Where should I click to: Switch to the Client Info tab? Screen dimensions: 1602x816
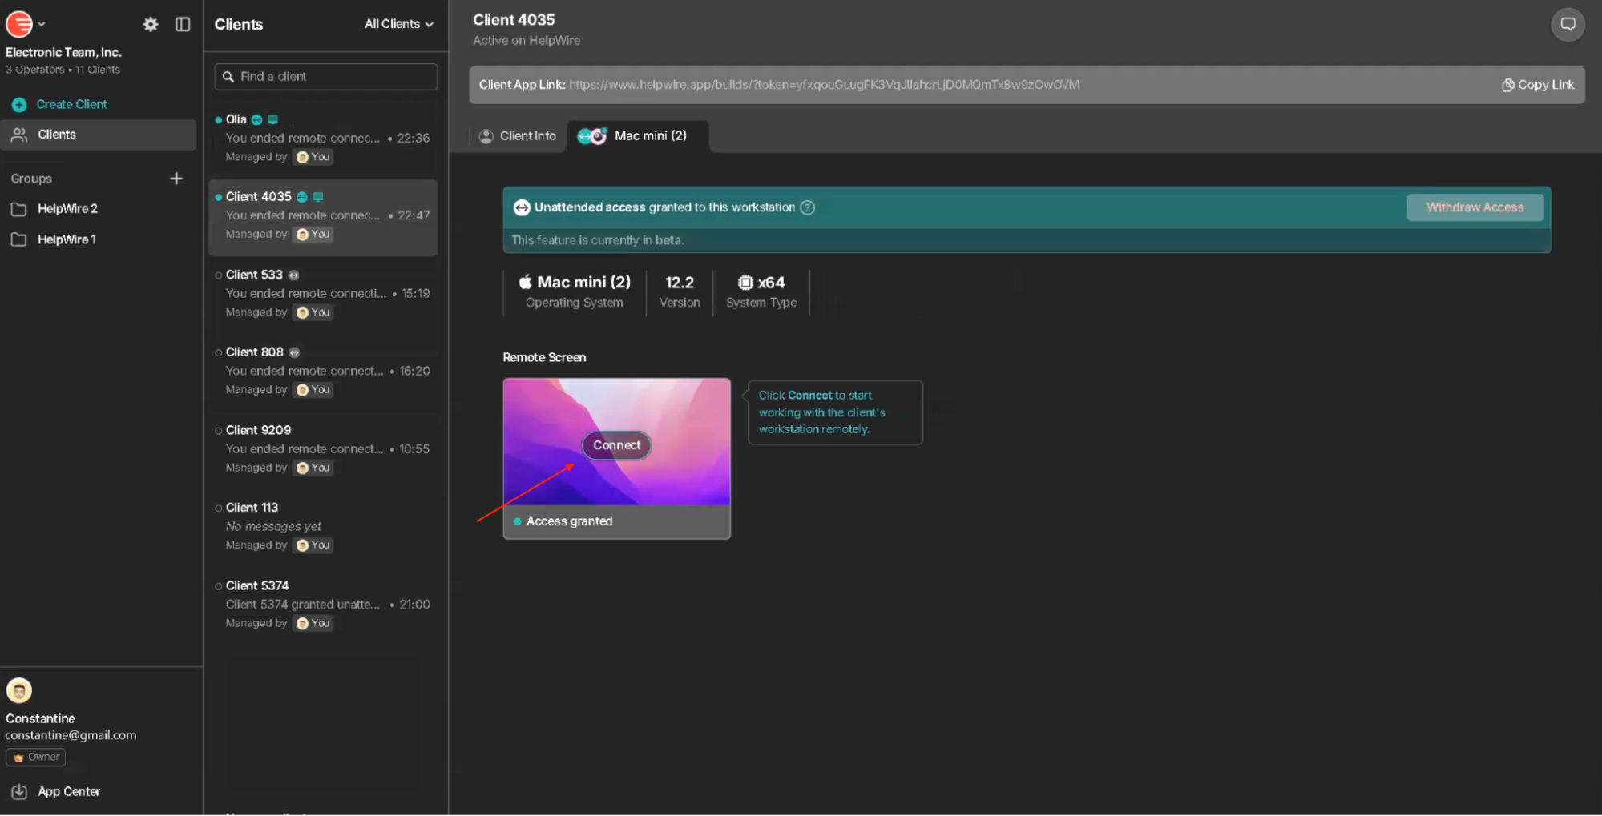(x=518, y=136)
